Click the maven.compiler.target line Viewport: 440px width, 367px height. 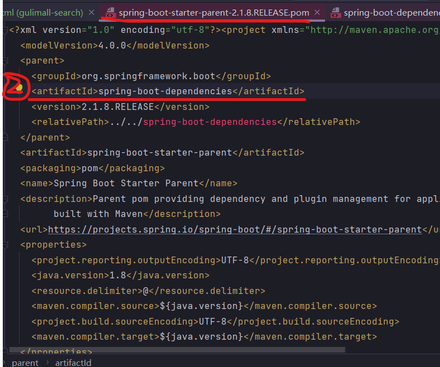(x=204, y=336)
